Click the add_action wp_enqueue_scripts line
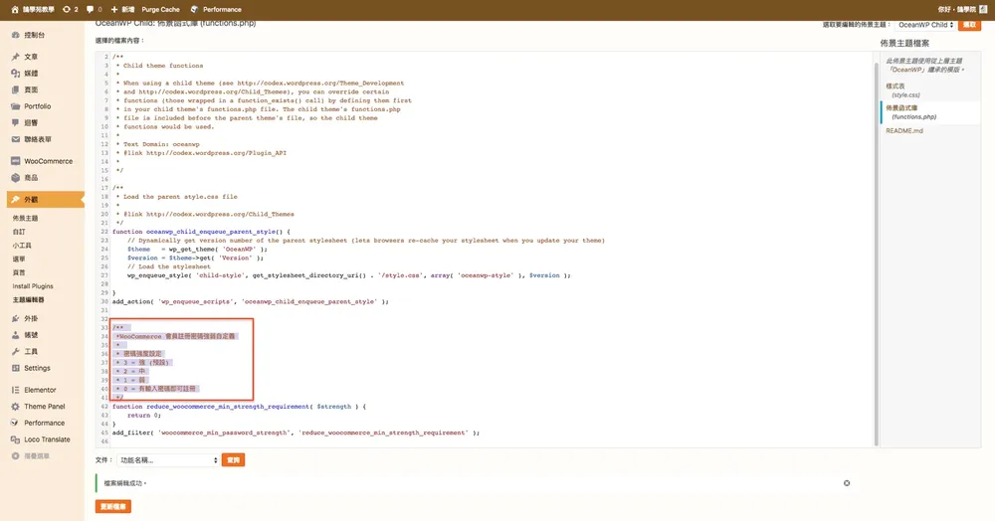 (x=251, y=301)
